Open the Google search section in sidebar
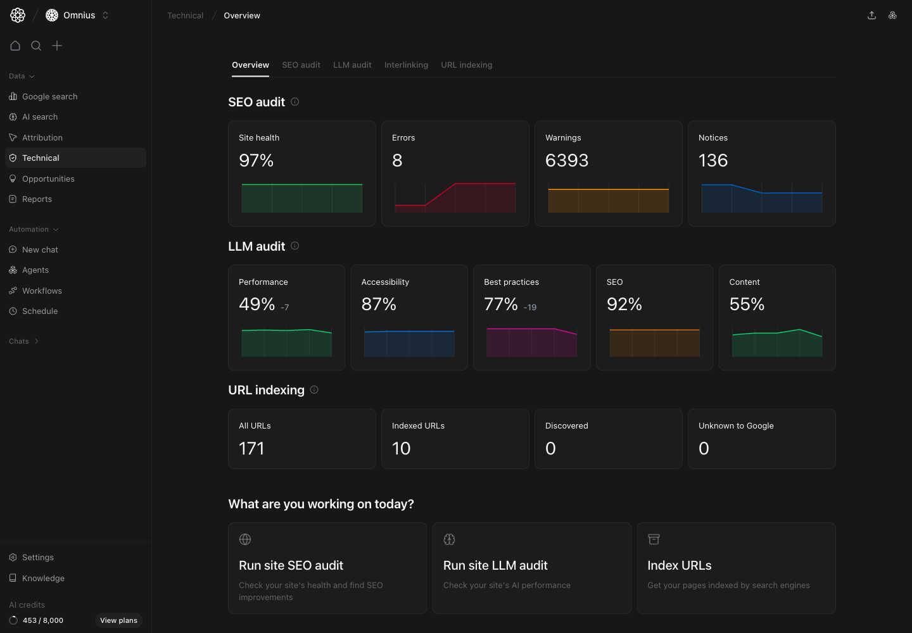Viewport: 912px width, 633px height. [x=49, y=96]
